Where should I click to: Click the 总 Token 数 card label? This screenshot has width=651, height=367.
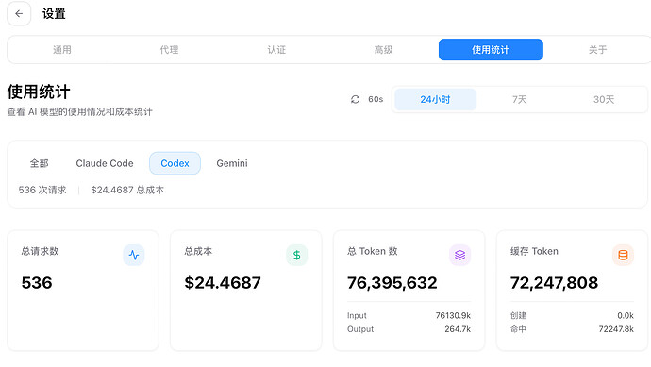click(373, 251)
